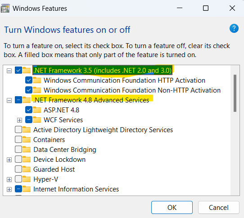Collapse .NET Framework 4.8 Advanced Services node

tap(9, 101)
